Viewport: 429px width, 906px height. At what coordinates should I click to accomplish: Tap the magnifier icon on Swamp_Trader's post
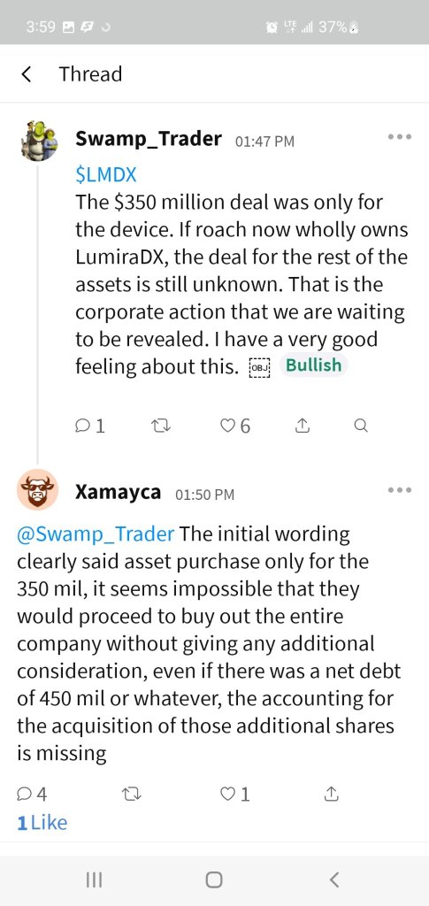tap(360, 426)
